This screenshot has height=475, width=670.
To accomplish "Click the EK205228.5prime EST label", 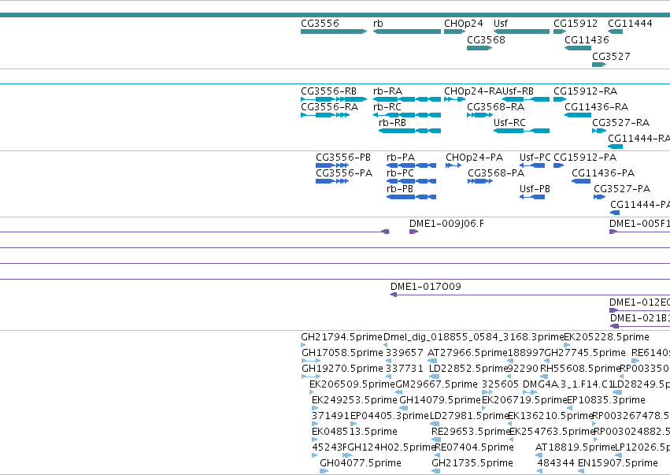I will (606, 337).
